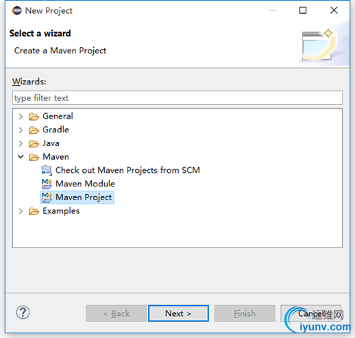Go to the next wizard page

pyautogui.click(x=178, y=313)
